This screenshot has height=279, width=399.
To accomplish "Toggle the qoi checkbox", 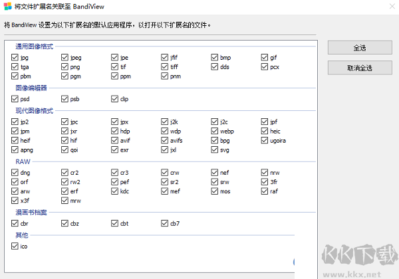I will click(65, 149).
